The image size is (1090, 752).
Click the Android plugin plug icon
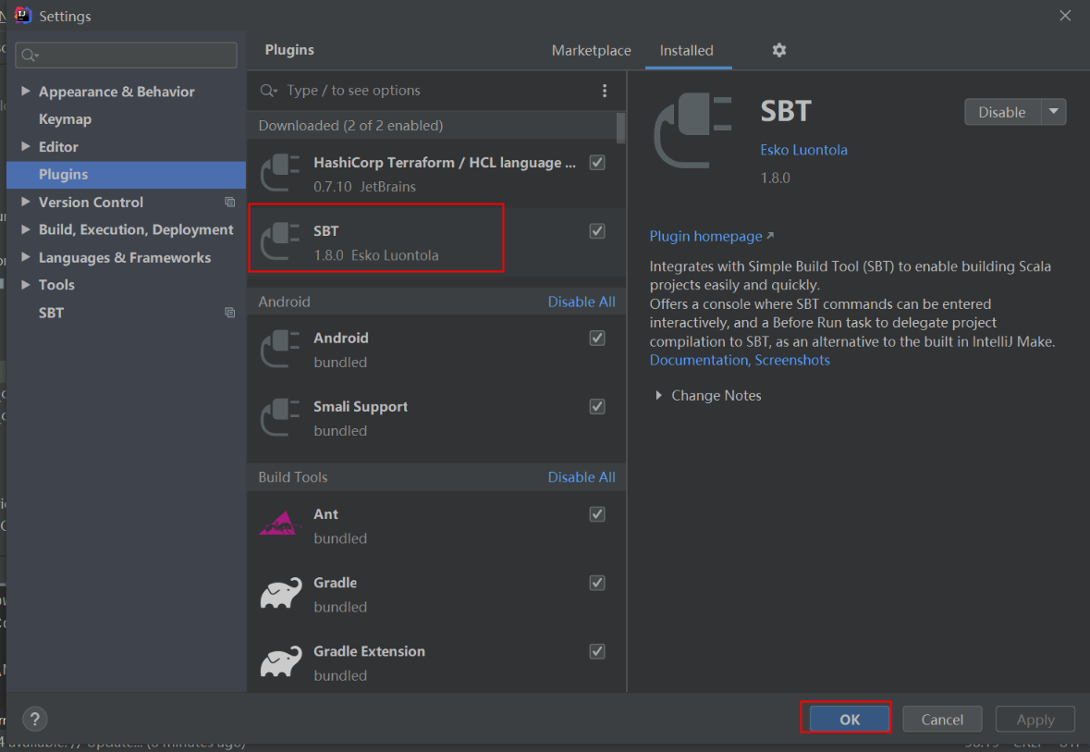[x=280, y=349]
